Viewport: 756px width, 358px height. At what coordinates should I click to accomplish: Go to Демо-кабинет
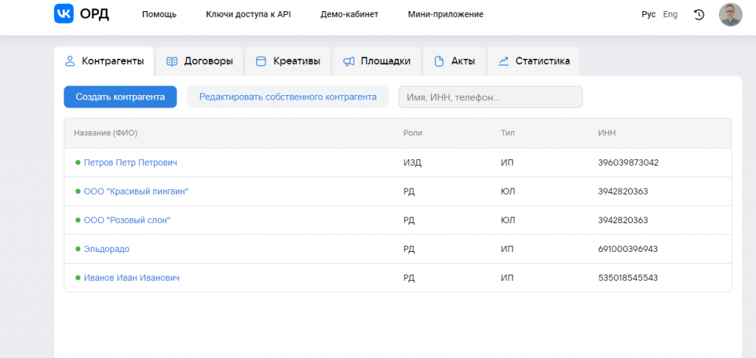(x=349, y=15)
